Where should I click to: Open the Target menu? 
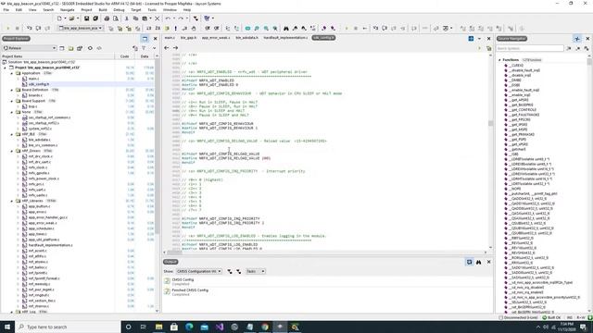tap(136, 10)
